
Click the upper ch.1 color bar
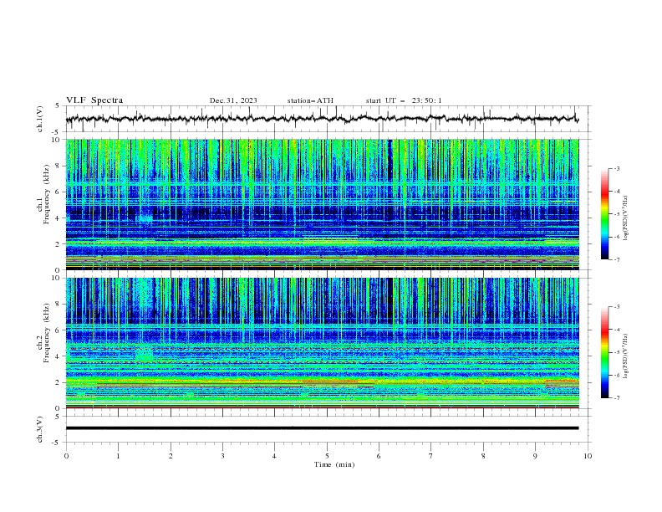[x=604, y=214]
